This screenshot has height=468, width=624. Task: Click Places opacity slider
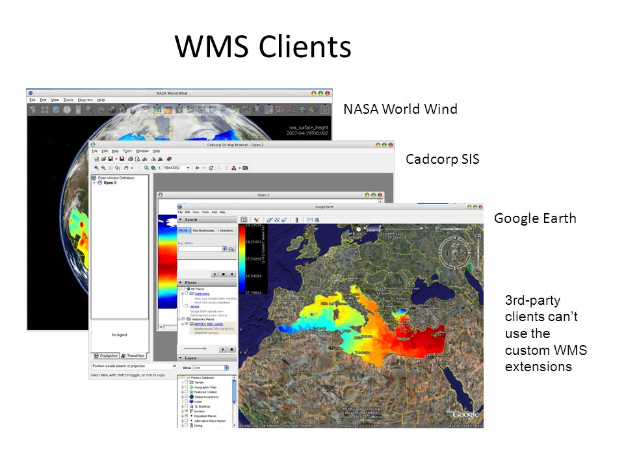(194, 348)
